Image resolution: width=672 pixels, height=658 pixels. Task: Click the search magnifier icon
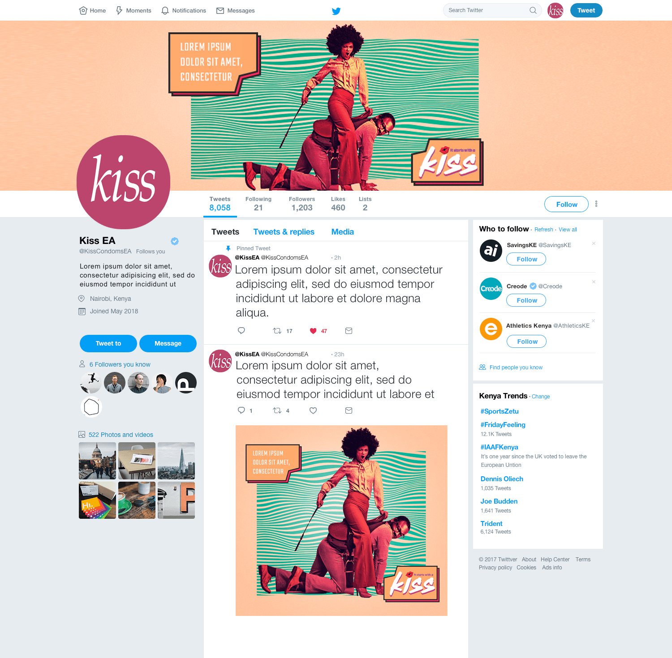click(x=533, y=10)
